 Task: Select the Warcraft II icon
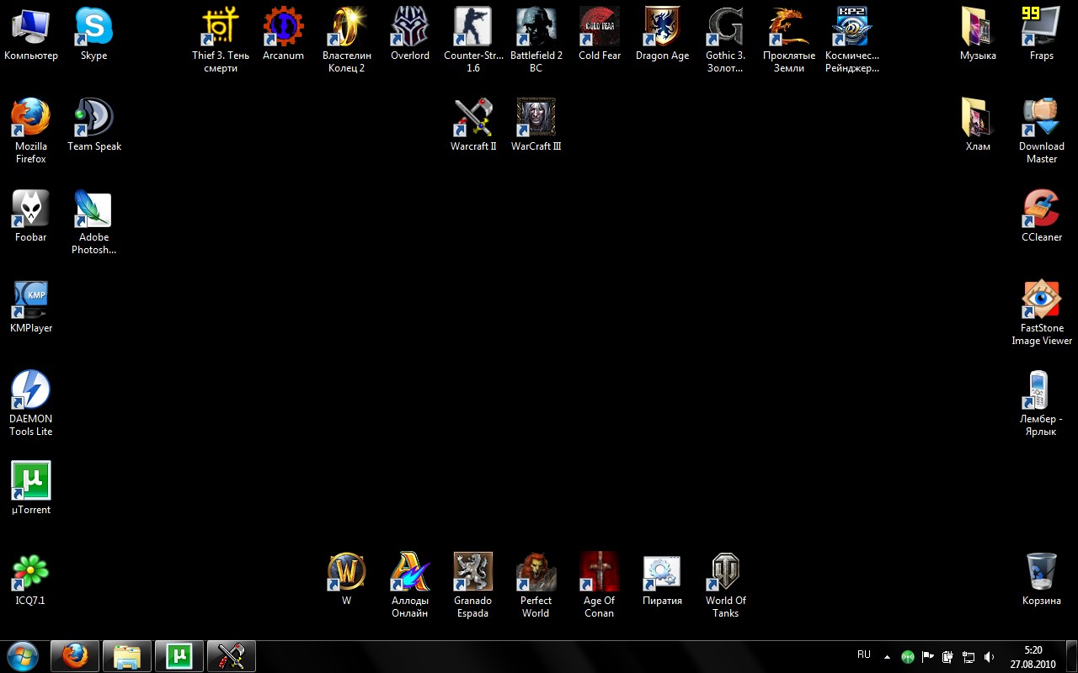[x=473, y=125]
